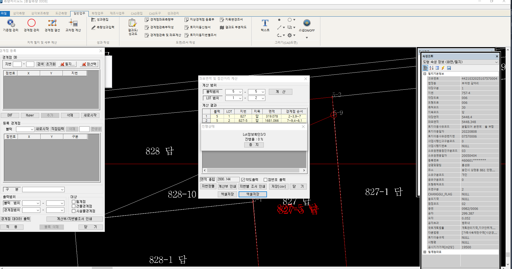Check the 시설물경계점 option
The height and width of the screenshot is (269, 512).
74,211
